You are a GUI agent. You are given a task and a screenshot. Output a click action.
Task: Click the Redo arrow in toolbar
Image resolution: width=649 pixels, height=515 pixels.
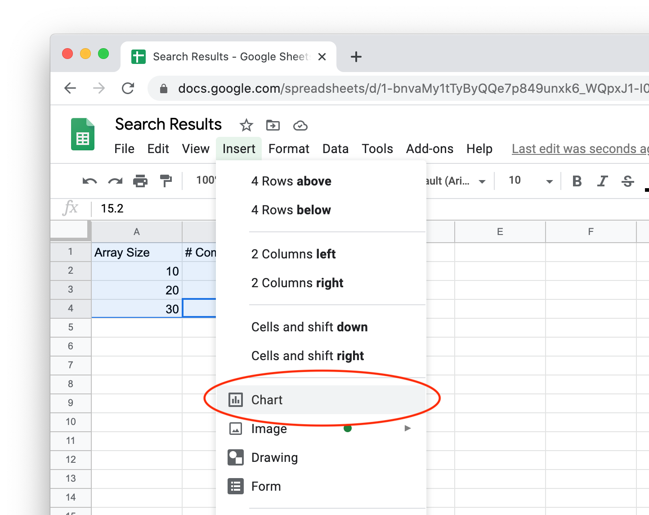click(x=115, y=181)
